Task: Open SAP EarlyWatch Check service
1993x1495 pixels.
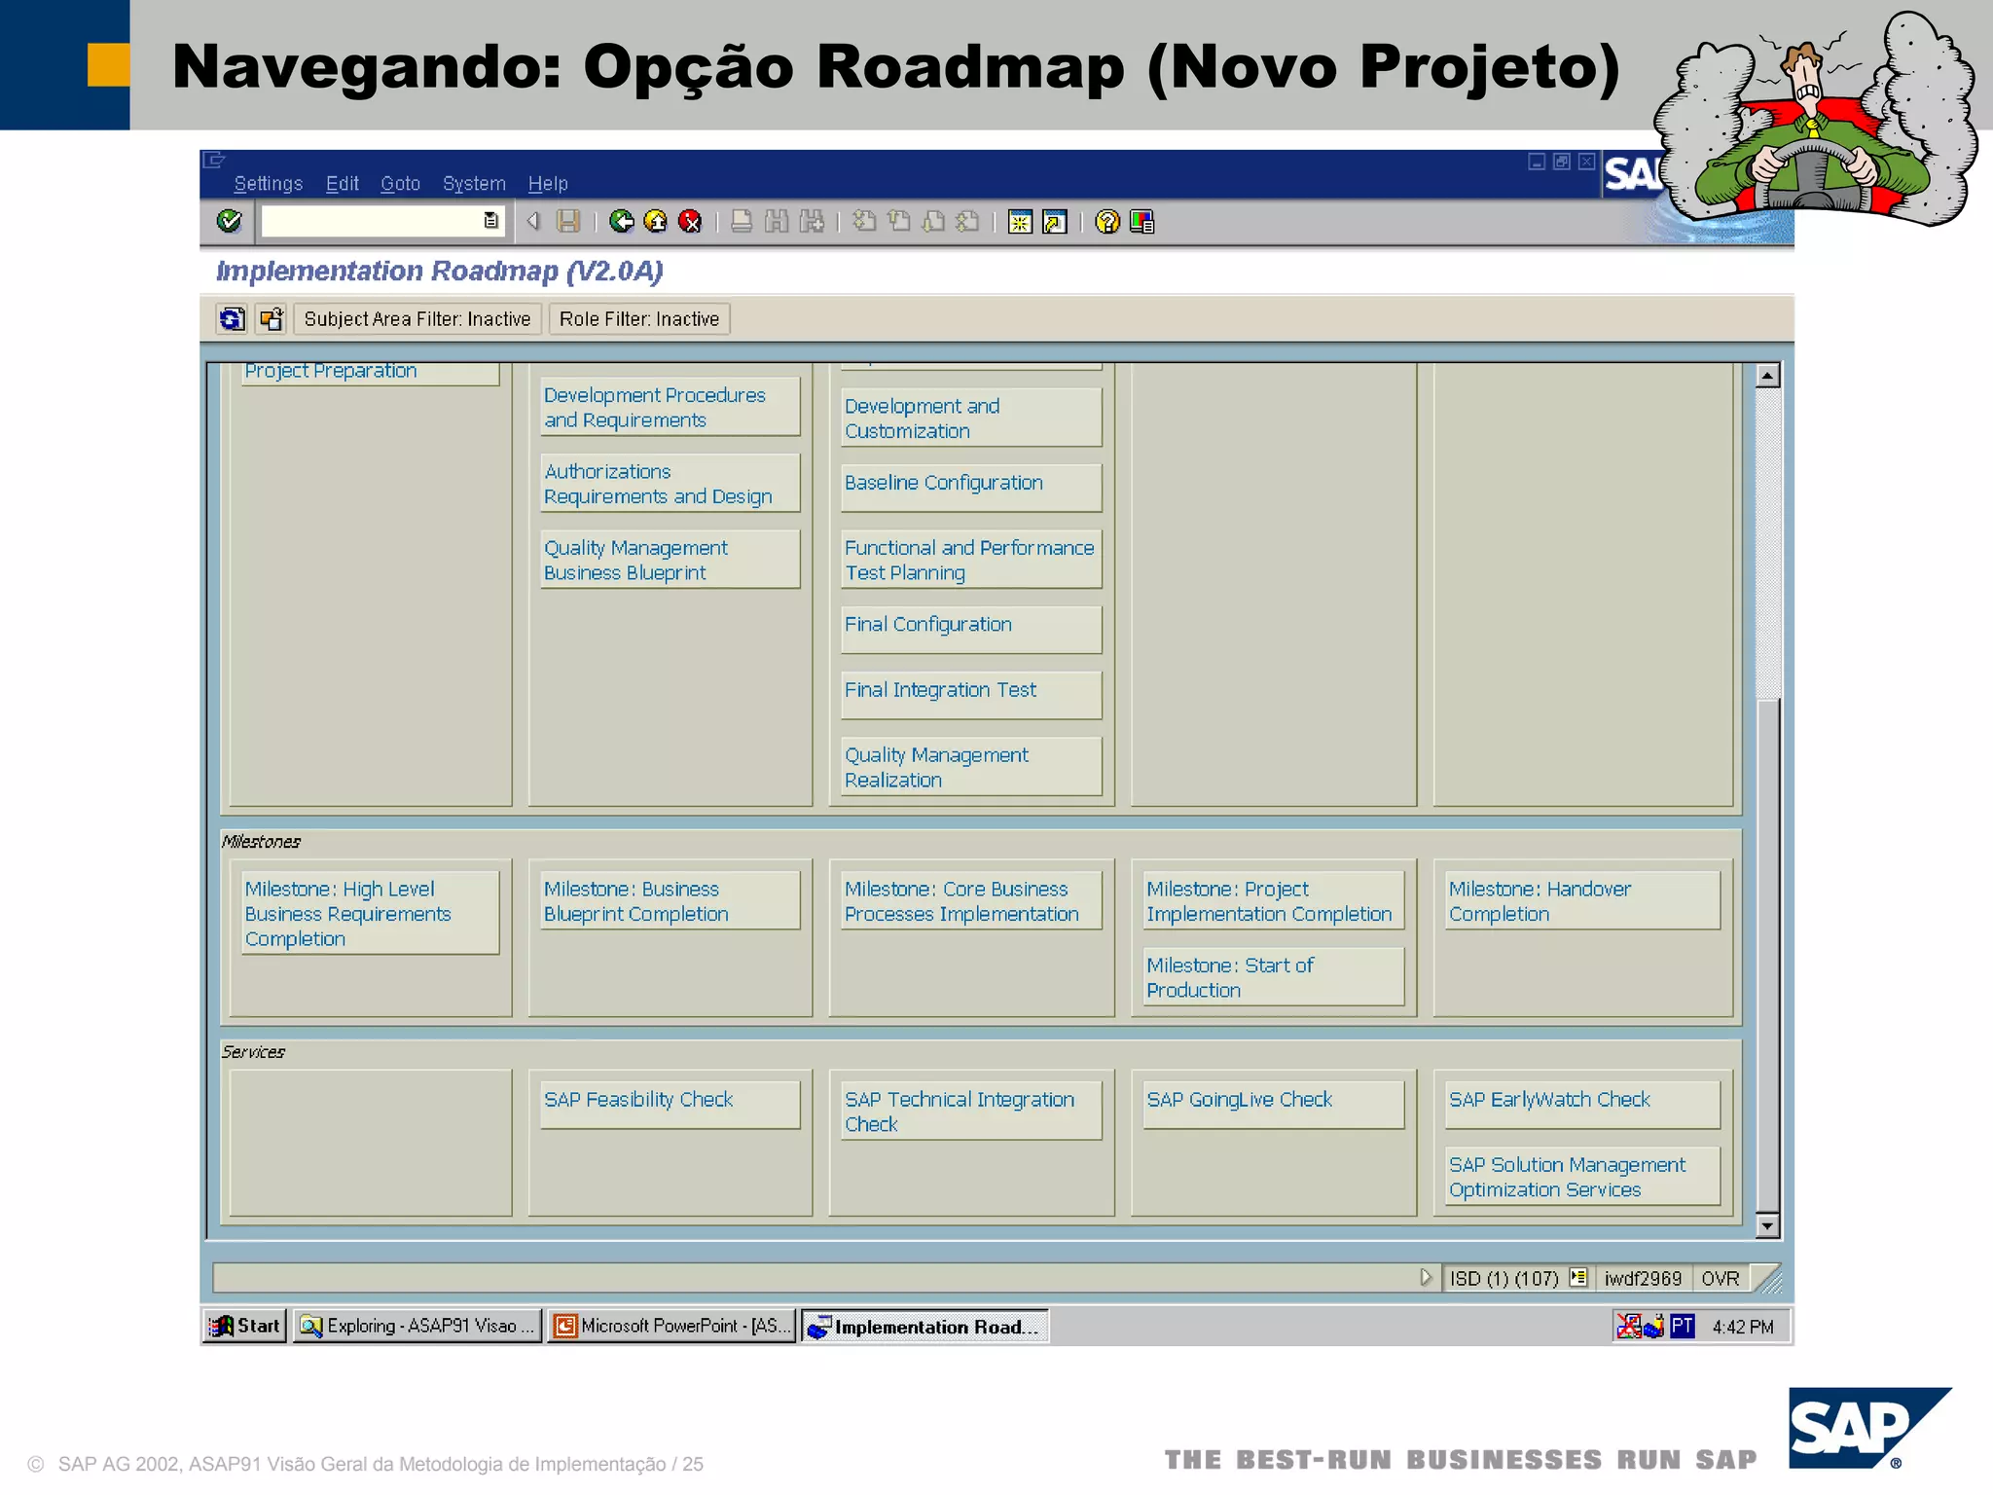Action: coord(1582,1105)
